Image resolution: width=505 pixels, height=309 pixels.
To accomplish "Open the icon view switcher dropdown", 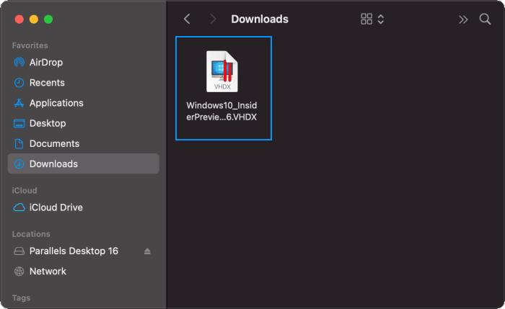I will [x=372, y=19].
